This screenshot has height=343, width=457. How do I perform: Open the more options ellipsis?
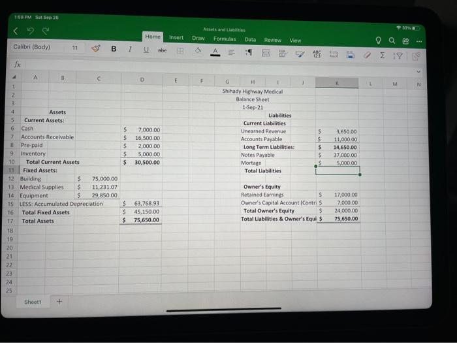419,41
